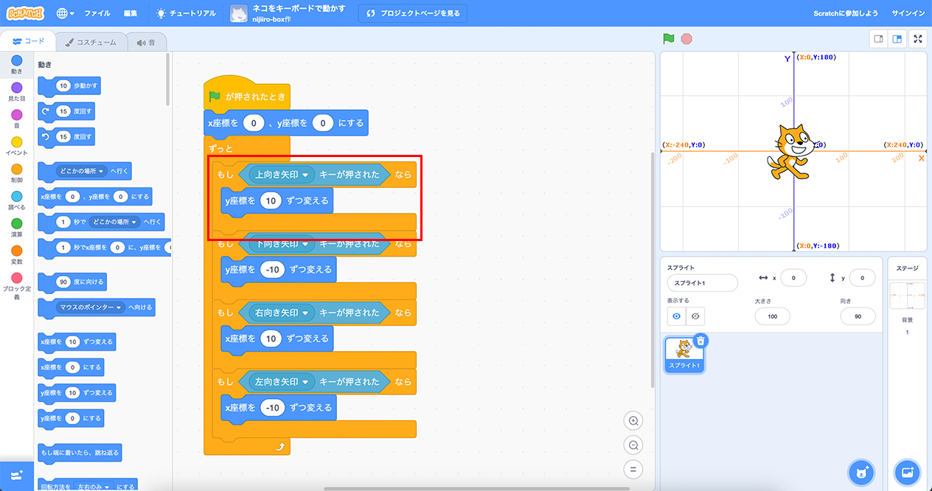This screenshot has height=491, width=932.
Task: Zoom in on the code workspace
Action: pos(633,421)
